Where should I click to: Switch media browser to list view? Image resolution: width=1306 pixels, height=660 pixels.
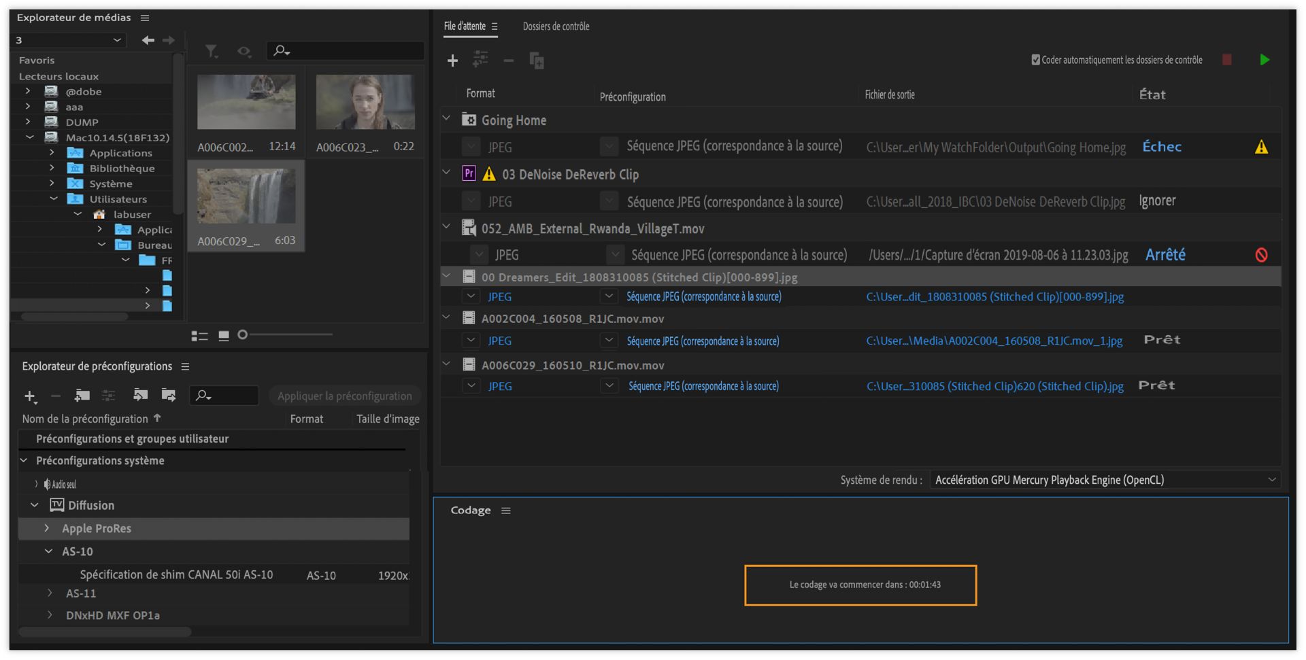199,335
